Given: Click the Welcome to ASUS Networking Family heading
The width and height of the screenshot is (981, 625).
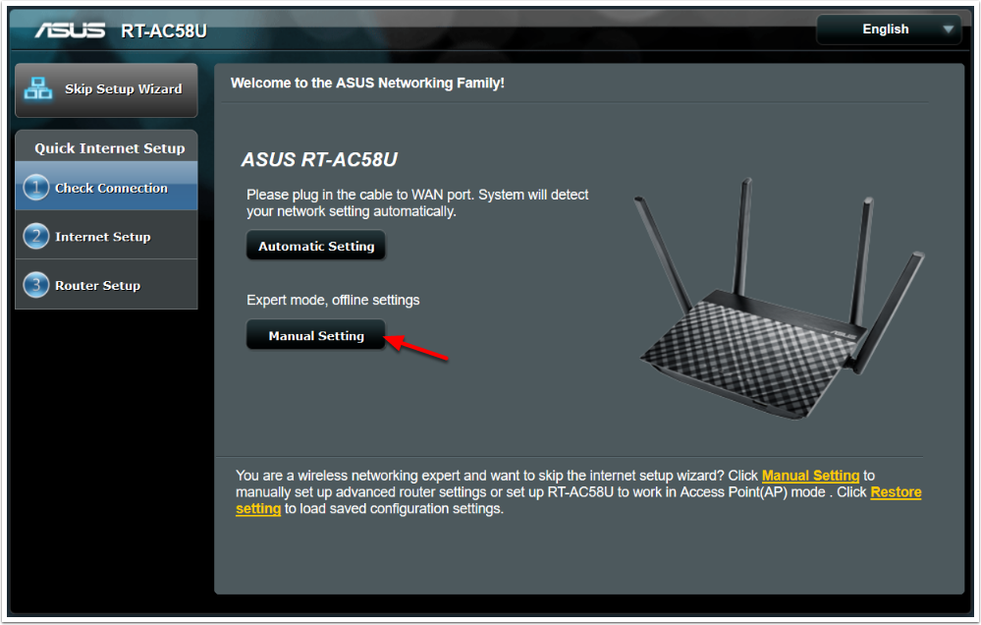Looking at the screenshot, I should coord(367,83).
